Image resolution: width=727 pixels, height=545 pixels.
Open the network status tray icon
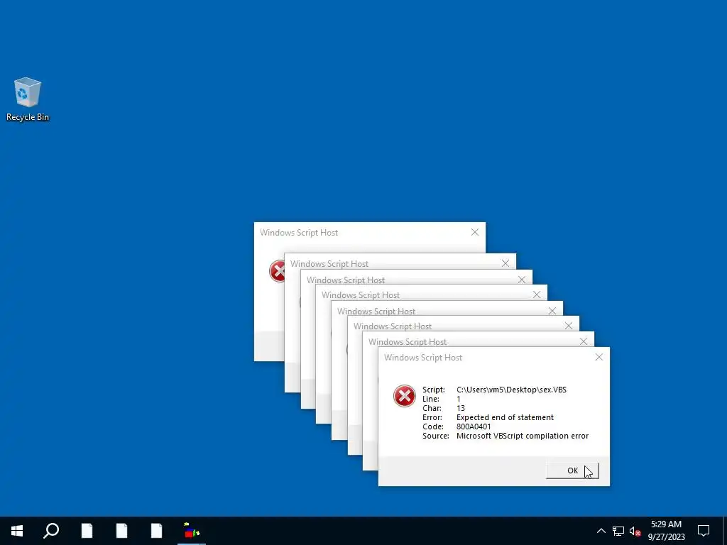click(618, 531)
